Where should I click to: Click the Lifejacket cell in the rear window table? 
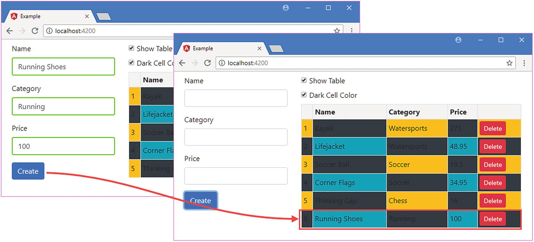point(157,114)
